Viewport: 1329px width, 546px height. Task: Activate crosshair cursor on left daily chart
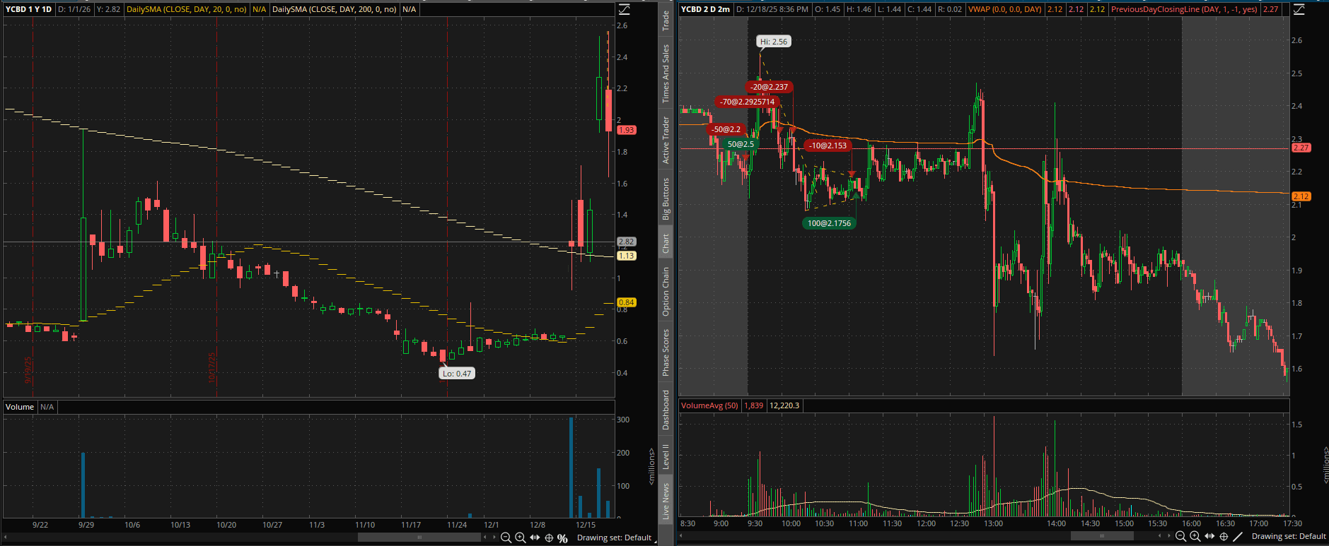click(549, 538)
